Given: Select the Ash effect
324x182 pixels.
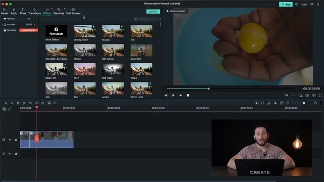Looking at the screenshot, I should pos(56,88).
